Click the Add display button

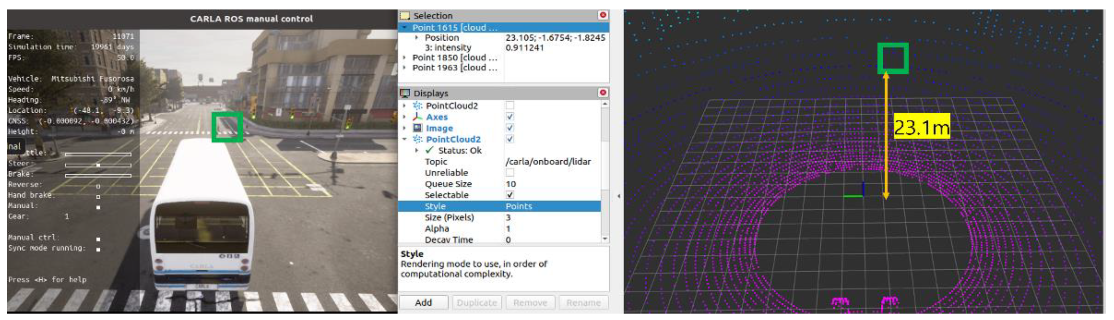423,303
